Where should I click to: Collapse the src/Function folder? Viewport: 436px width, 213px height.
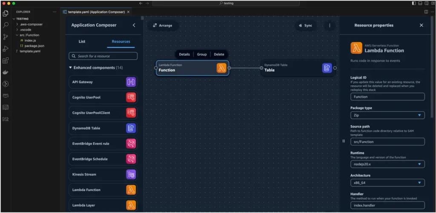[17, 35]
